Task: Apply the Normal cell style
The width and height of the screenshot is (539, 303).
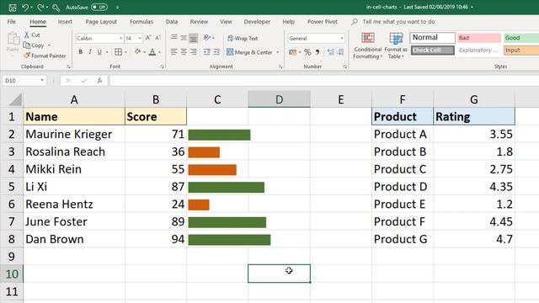Action: pyautogui.click(x=432, y=37)
